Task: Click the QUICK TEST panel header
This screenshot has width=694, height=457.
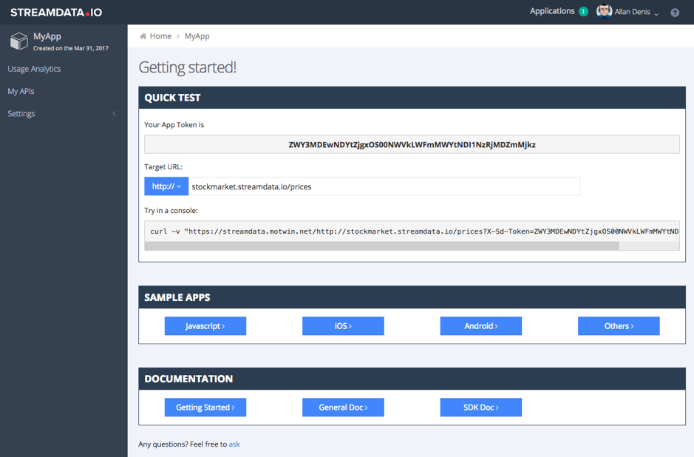Action: (412, 98)
